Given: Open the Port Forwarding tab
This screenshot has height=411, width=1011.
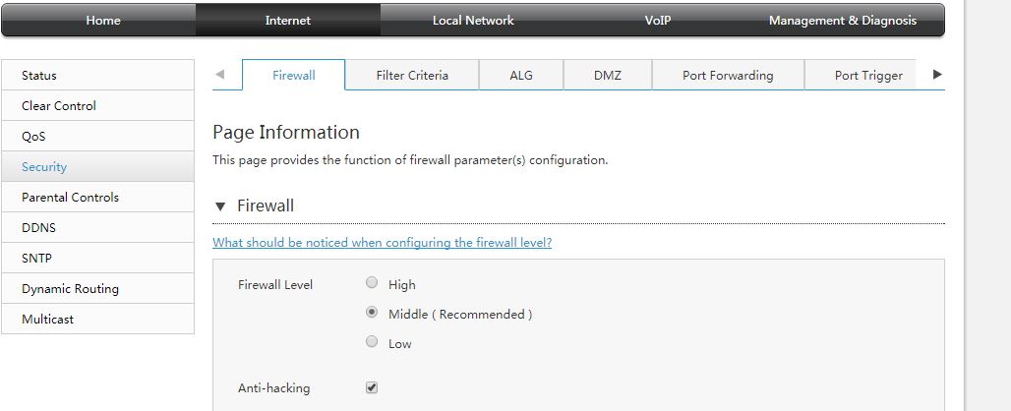Looking at the screenshot, I should coord(728,75).
